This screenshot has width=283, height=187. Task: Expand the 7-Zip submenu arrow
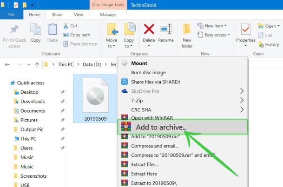(x=242, y=100)
